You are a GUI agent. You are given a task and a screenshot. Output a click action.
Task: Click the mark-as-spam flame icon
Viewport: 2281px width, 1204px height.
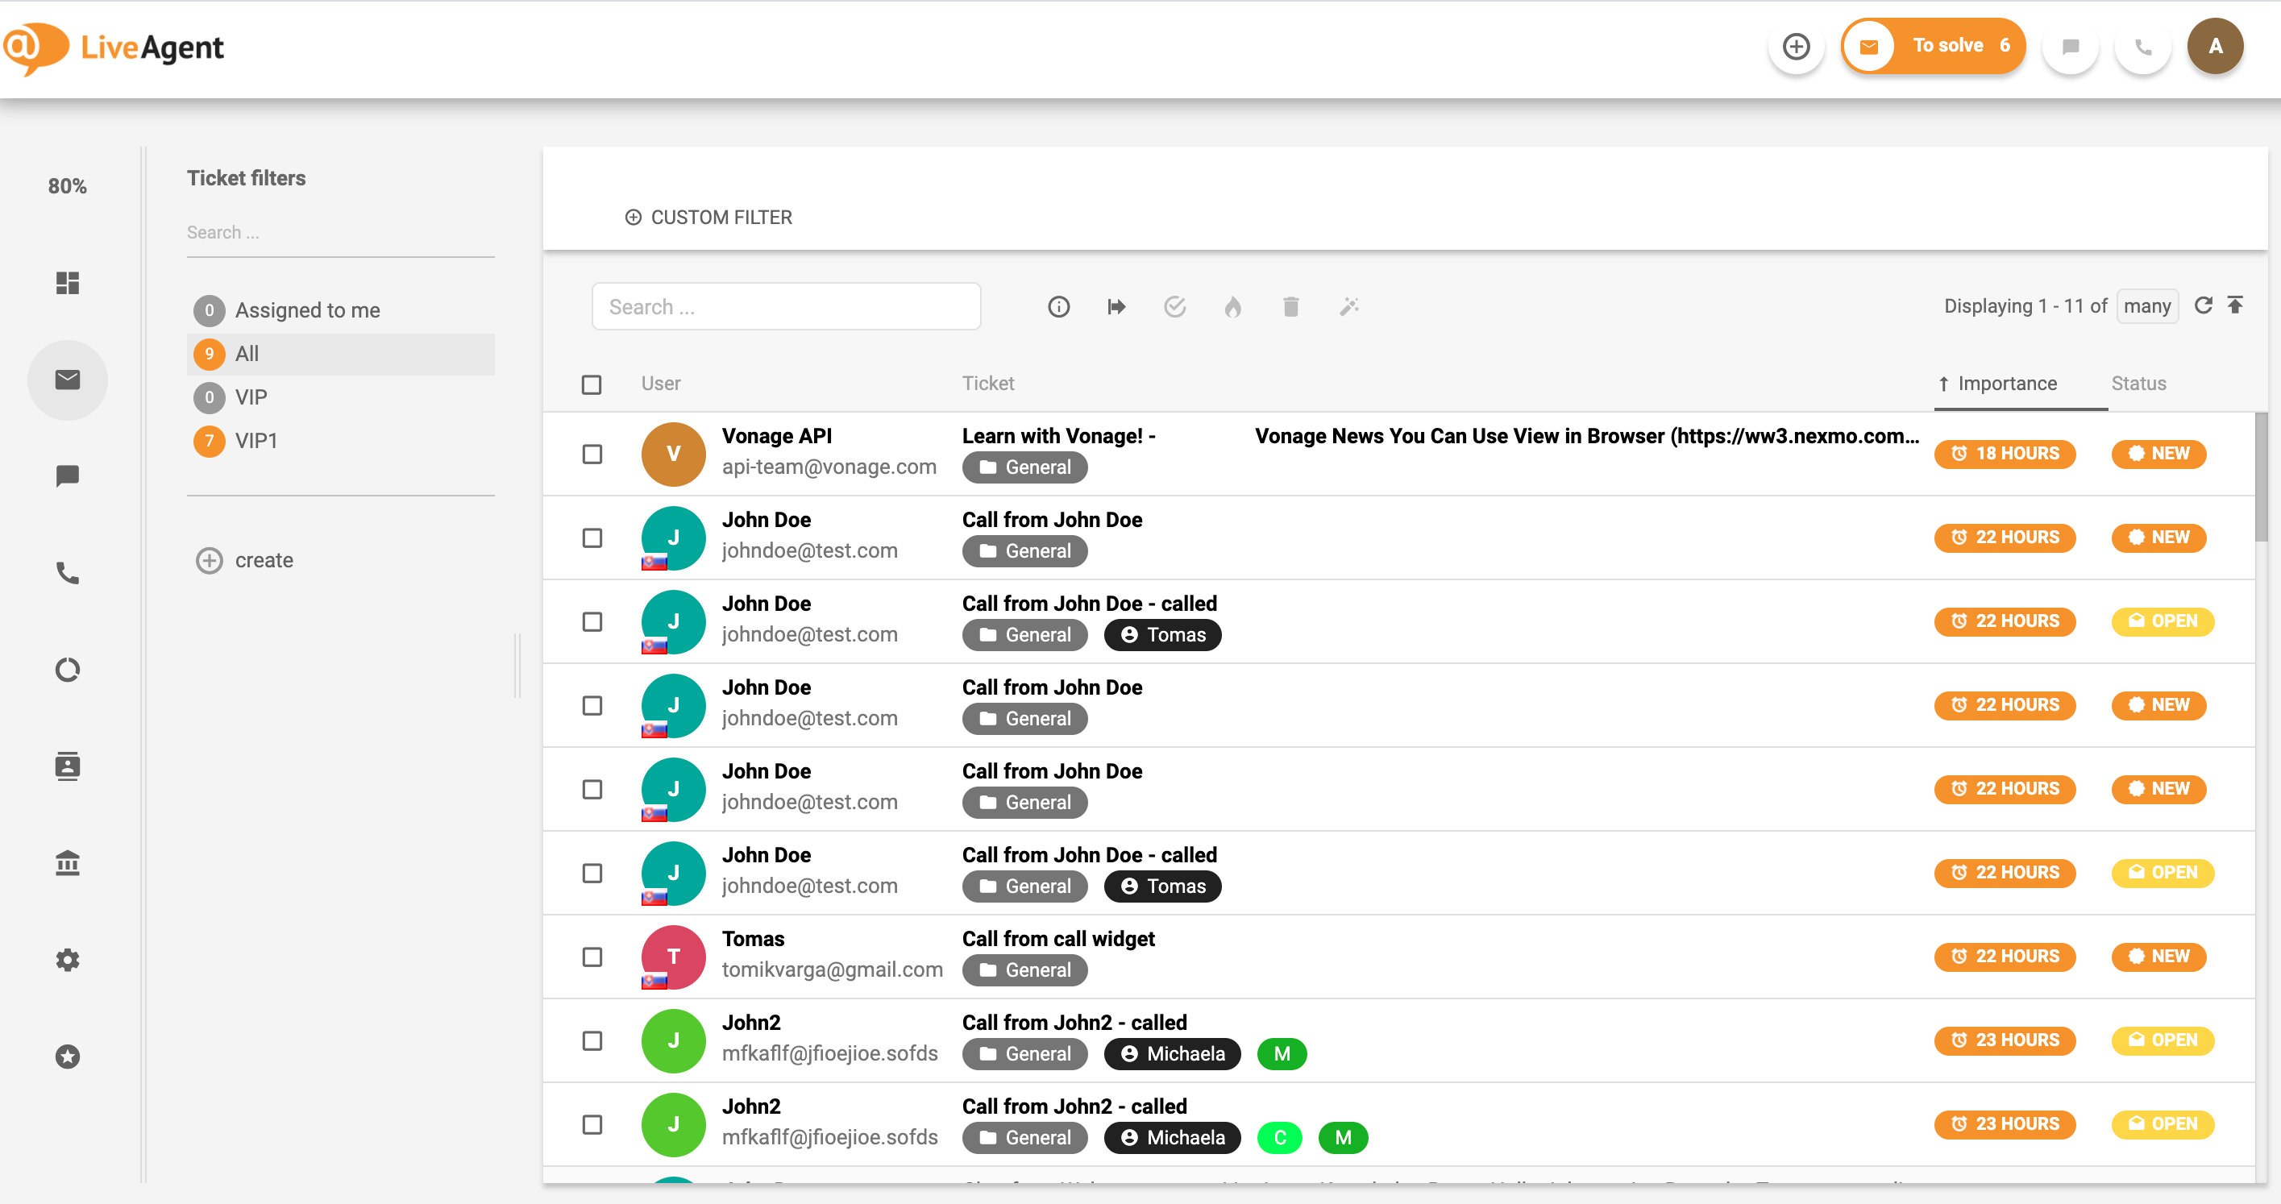(1233, 306)
